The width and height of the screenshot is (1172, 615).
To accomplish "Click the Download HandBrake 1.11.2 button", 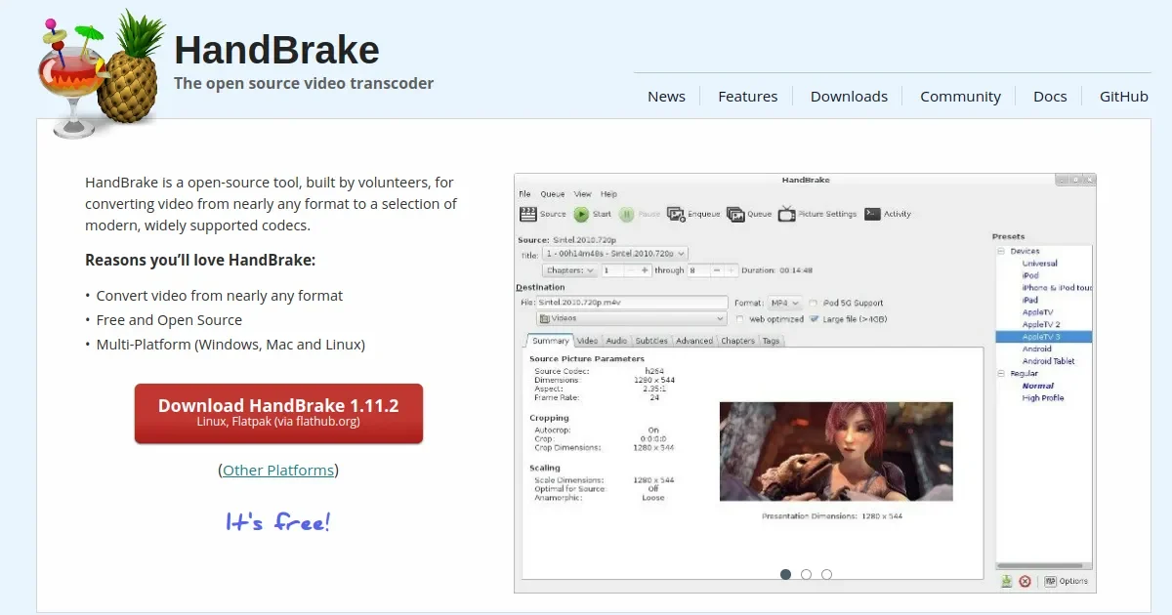I will click(278, 413).
